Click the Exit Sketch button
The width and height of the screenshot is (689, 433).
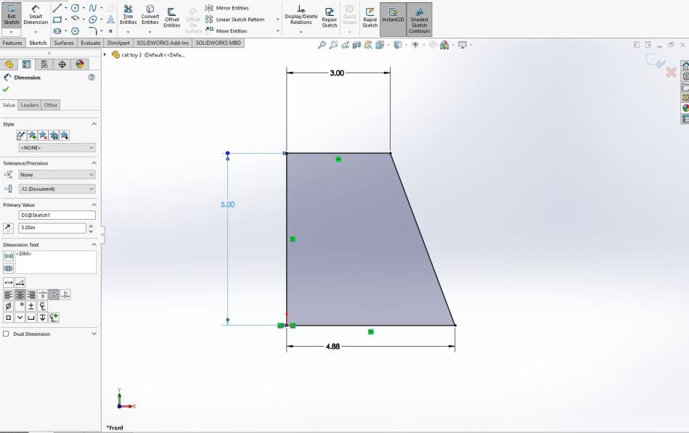pos(12,15)
